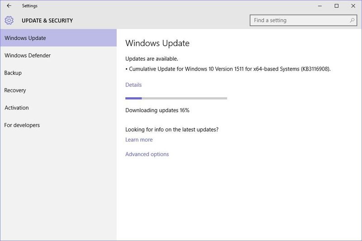362x241 pixels.
Task: Open the Activation section
Action: [x=58, y=108]
